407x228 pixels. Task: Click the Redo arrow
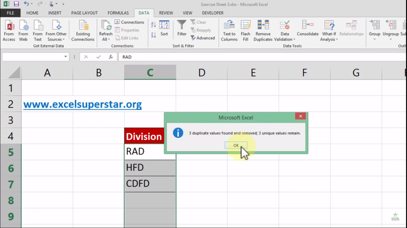point(40,4)
